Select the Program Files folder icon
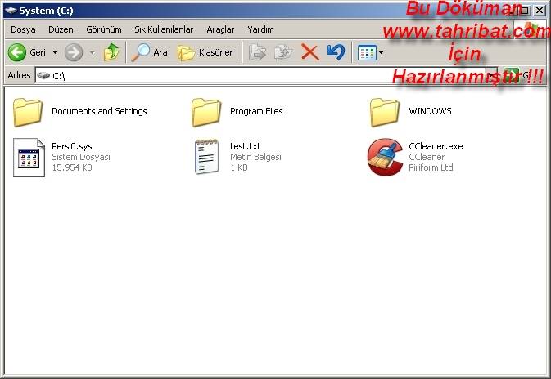This screenshot has height=379, width=551. coord(206,112)
